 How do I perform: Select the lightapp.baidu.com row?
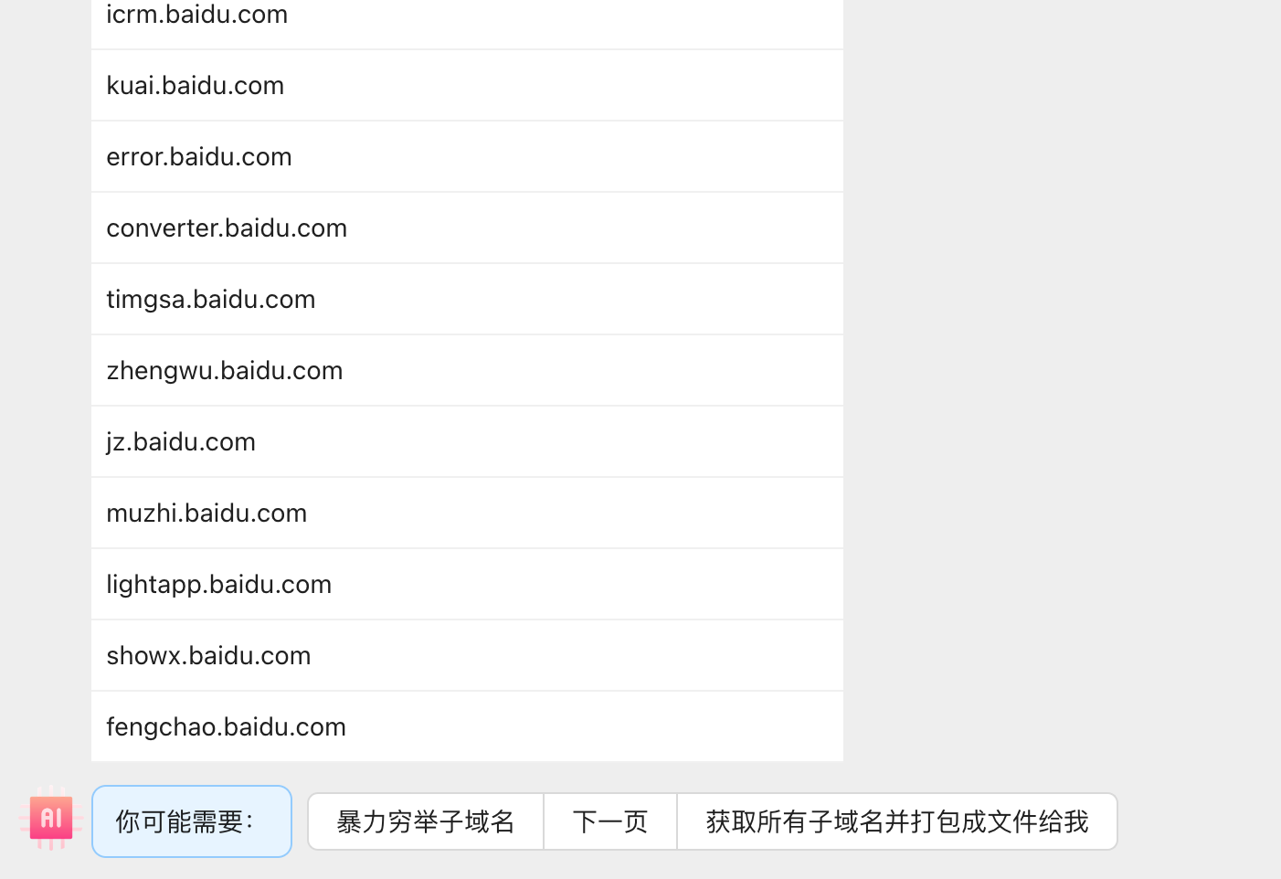tap(467, 584)
